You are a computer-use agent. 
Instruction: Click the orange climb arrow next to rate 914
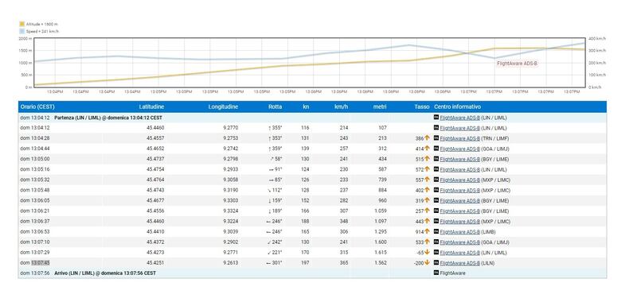click(x=427, y=231)
